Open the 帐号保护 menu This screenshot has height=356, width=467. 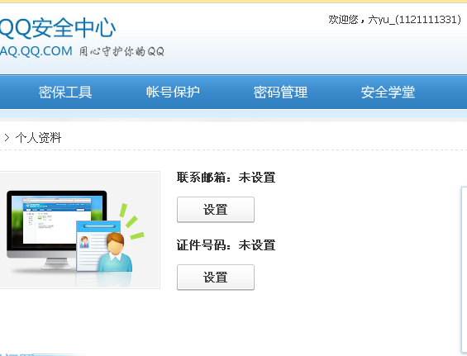173,92
